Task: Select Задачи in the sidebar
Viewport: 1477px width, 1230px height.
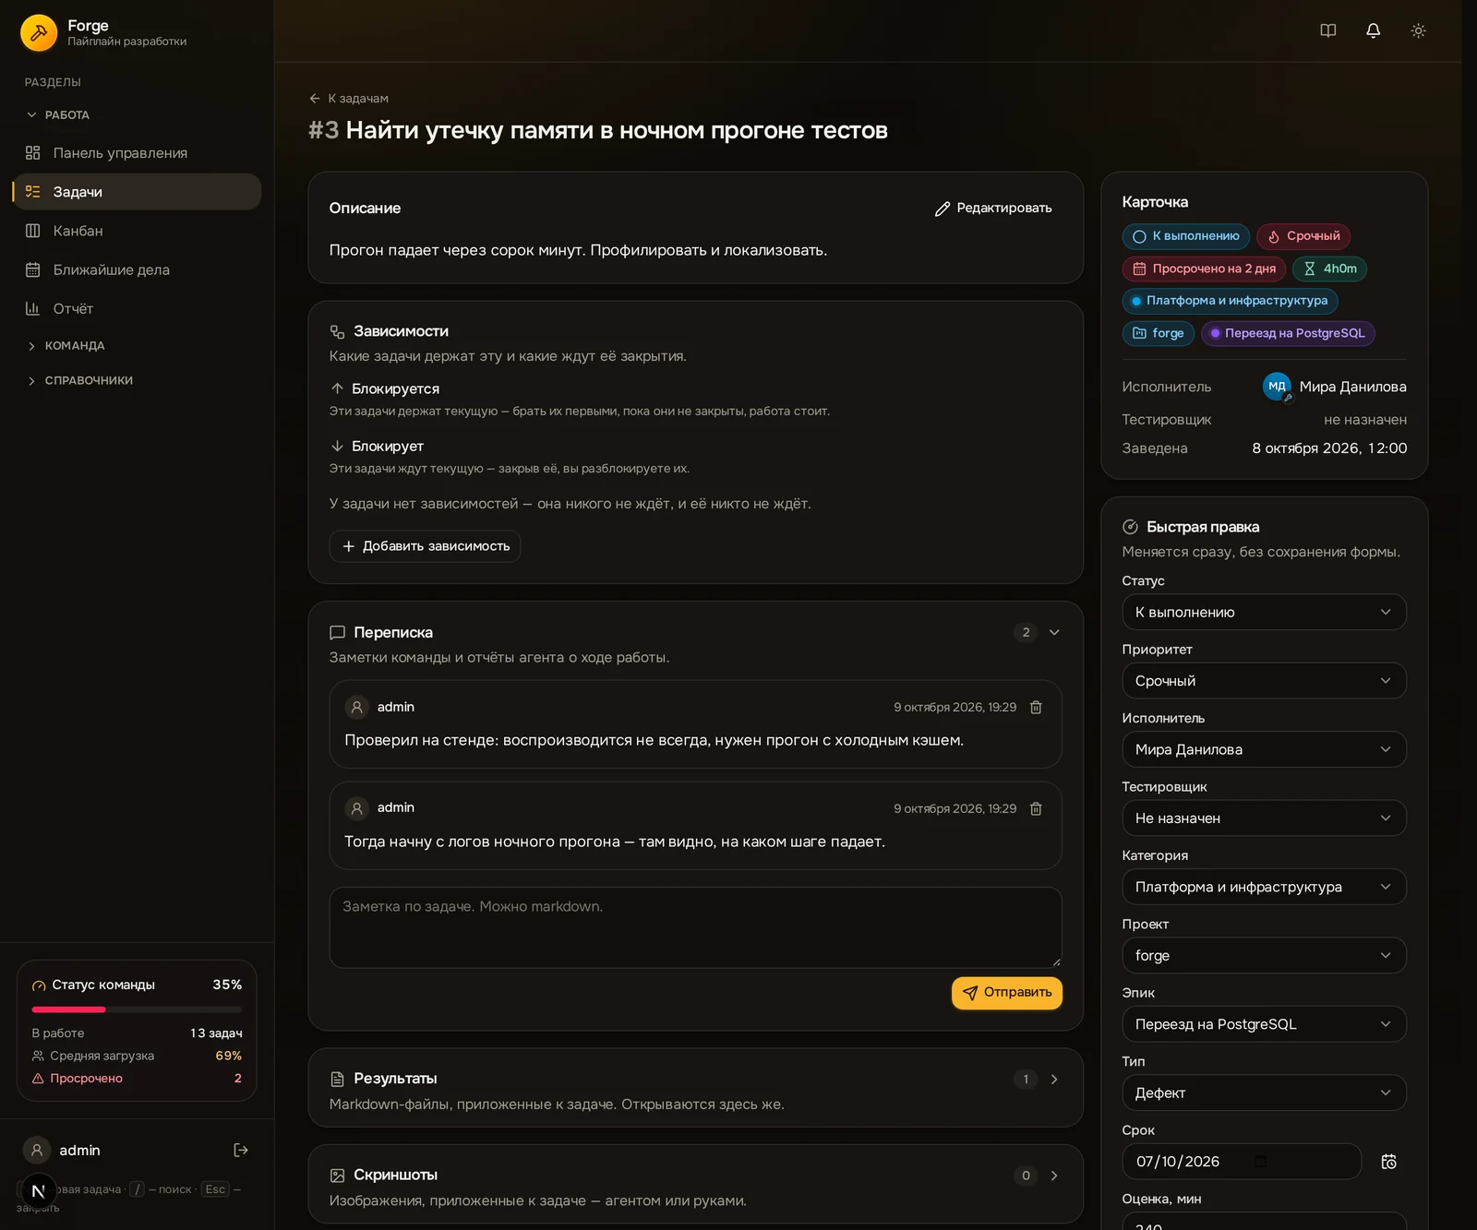Action: click(x=138, y=192)
